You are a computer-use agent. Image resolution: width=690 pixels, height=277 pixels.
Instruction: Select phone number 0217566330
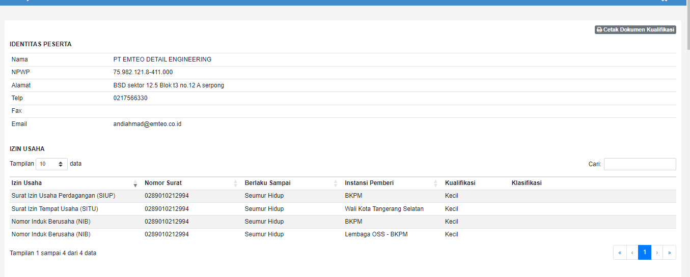tap(130, 98)
